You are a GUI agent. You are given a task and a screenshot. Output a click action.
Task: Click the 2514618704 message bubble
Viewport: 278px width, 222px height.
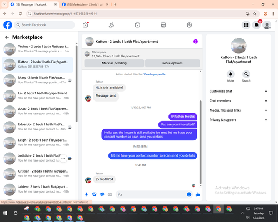104,179
